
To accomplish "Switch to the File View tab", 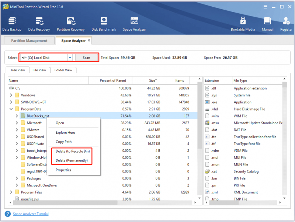I will coord(39,70).
